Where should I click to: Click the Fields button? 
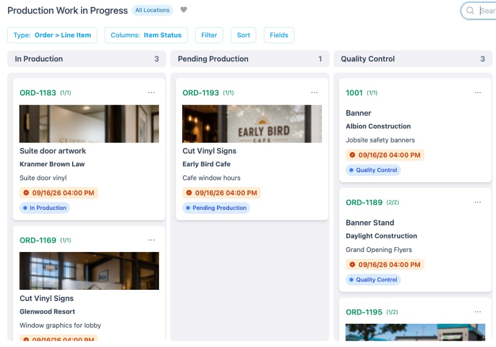(x=279, y=35)
